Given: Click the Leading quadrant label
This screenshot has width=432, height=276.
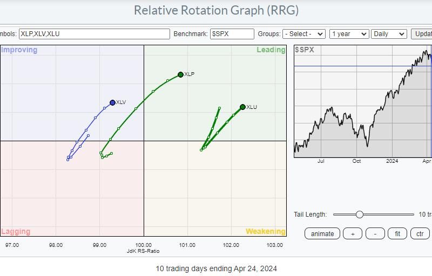Looking at the screenshot, I should click(x=271, y=50).
